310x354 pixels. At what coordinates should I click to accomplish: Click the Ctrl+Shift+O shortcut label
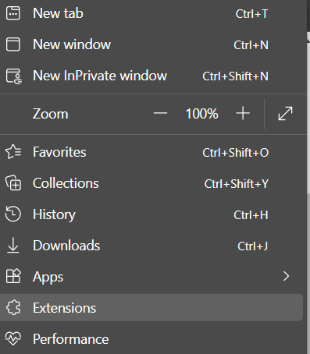click(235, 153)
